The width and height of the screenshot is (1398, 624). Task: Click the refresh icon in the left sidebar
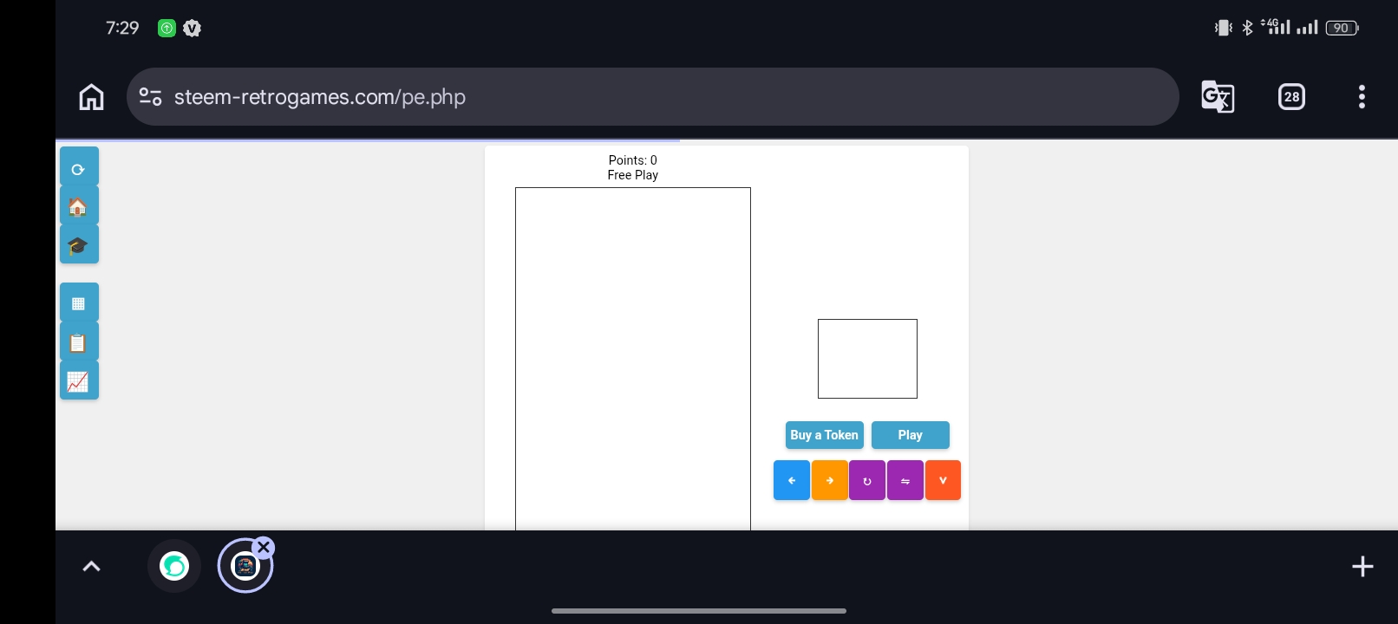pyautogui.click(x=79, y=167)
